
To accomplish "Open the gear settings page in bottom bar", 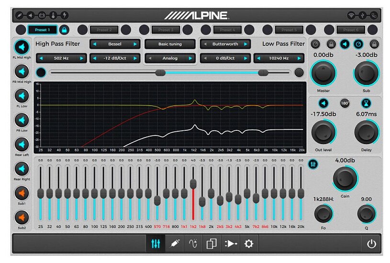I will pyautogui.click(x=249, y=243).
